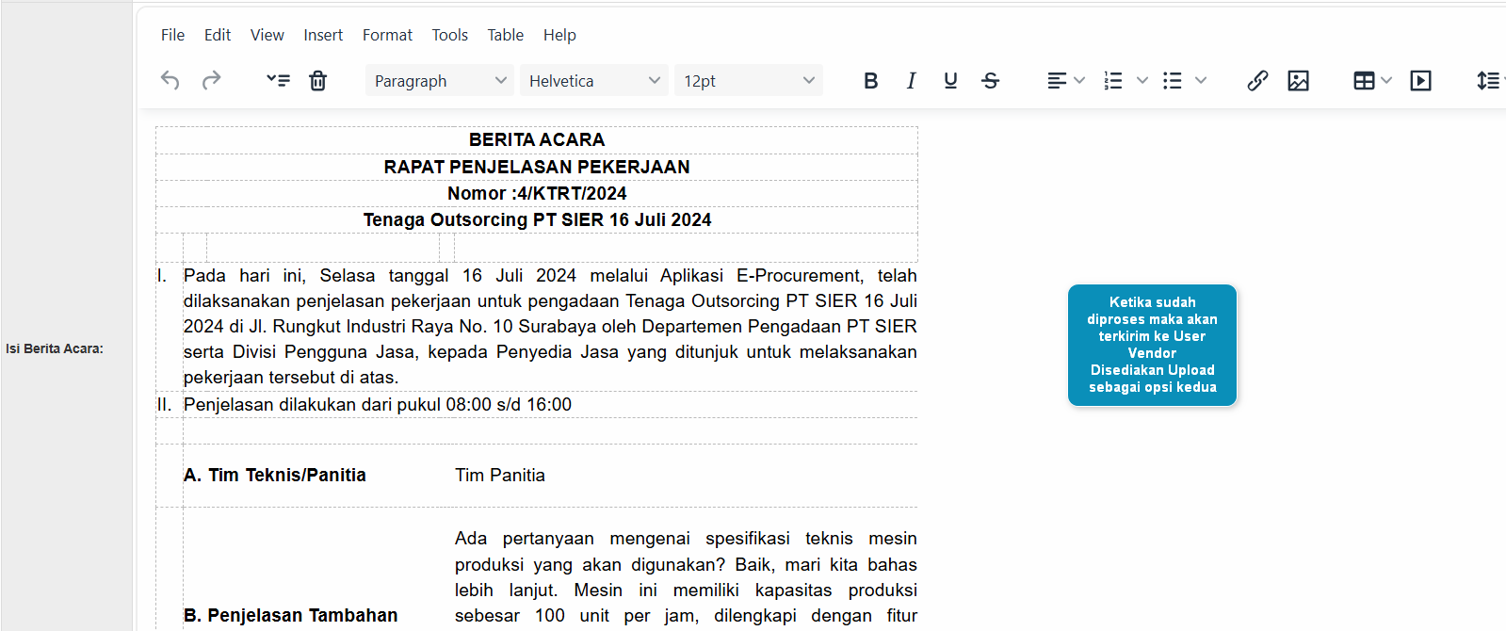Click the line height icon
The width and height of the screenshot is (1506, 631).
pyautogui.click(x=1488, y=81)
